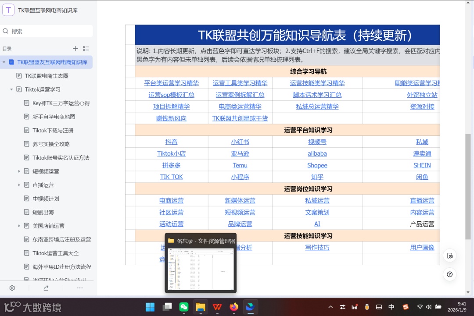The height and width of the screenshot is (316, 474).
Task: Follow the alibaba link
Action: point(317,154)
